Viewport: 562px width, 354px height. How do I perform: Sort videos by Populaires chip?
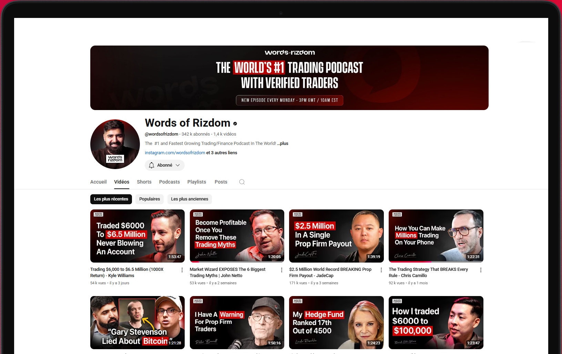click(150, 199)
